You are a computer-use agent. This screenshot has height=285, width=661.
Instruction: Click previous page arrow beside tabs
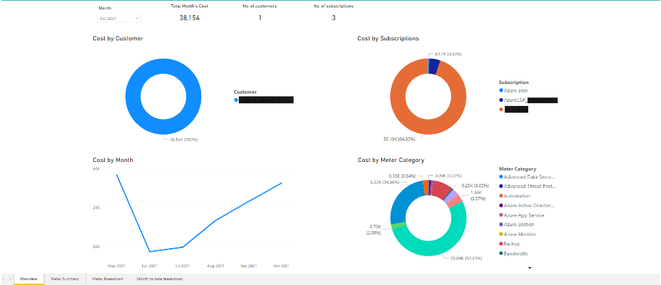4,279
